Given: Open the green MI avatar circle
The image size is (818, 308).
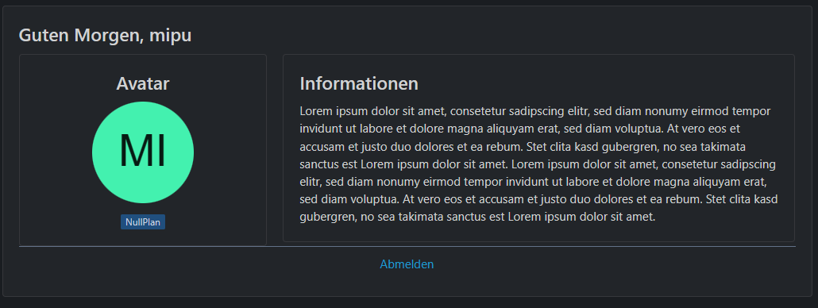Looking at the screenshot, I should (x=143, y=152).
